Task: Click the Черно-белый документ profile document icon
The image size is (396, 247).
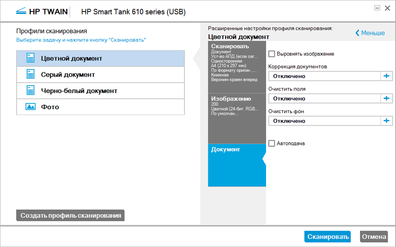Action: point(31,91)
